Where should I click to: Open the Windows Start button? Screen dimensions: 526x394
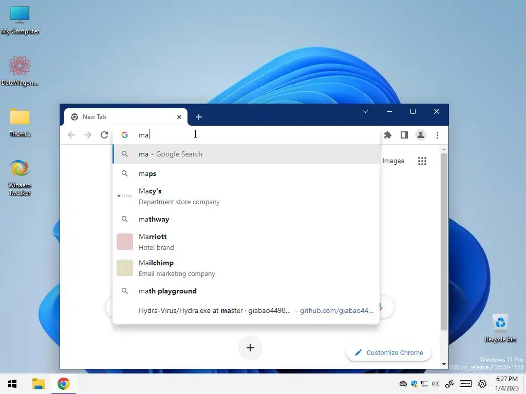pyautogui.click(x=12, y=384)
